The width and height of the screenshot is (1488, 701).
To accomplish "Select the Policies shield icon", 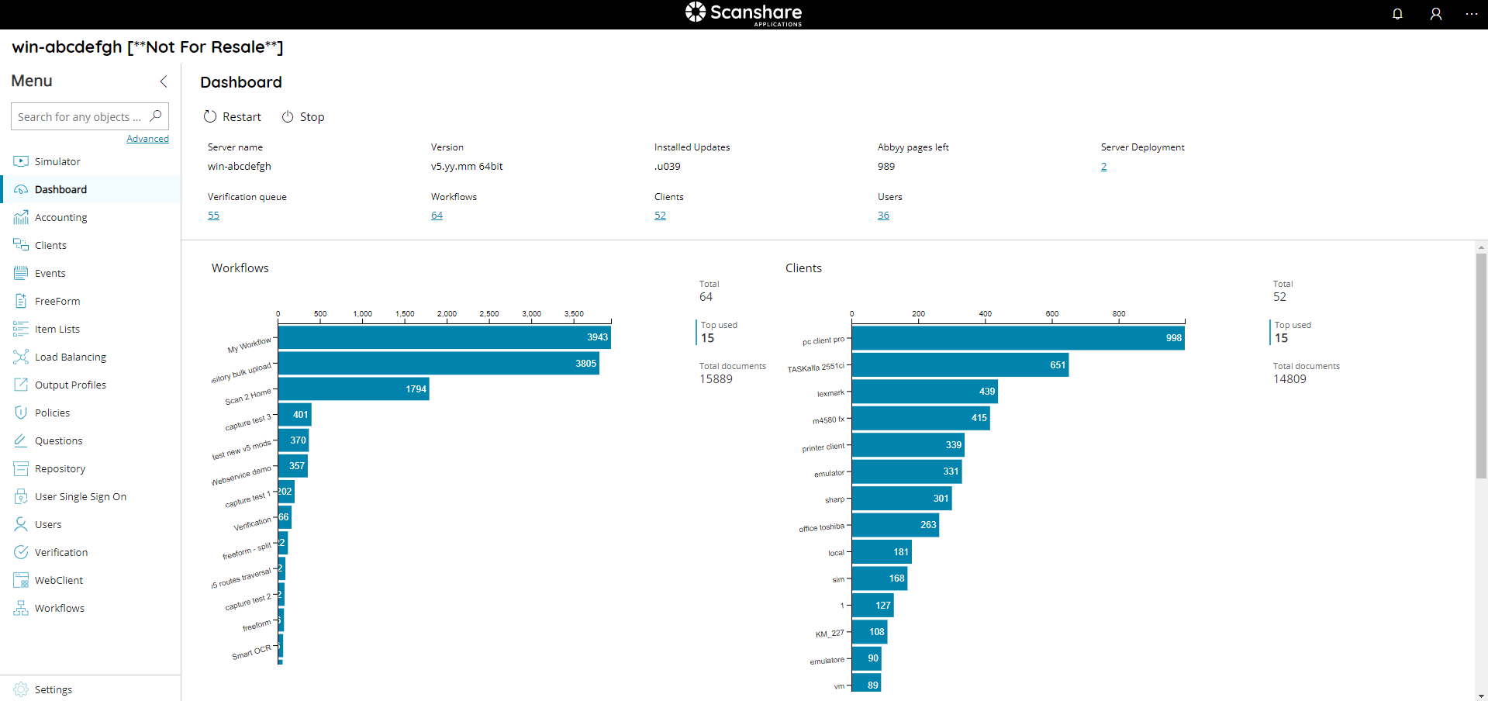I will coord(21,413).
